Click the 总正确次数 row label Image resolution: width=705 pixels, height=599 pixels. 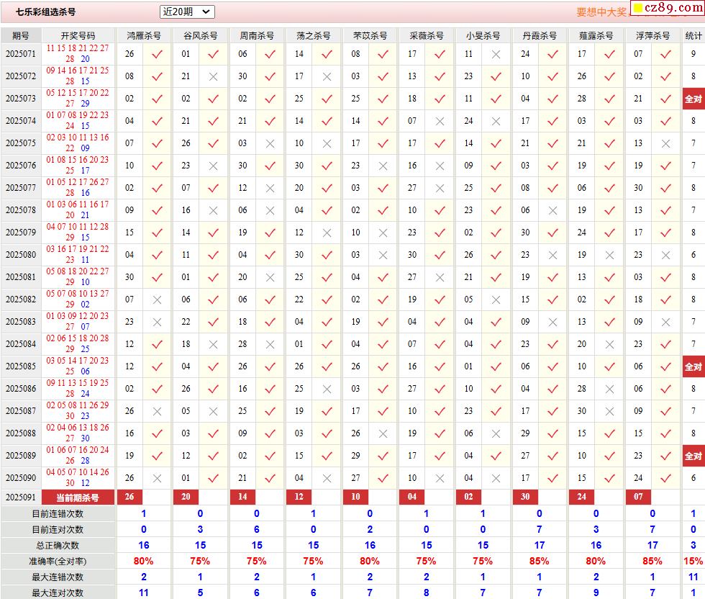pyautogui.click(x=58, y=546)
